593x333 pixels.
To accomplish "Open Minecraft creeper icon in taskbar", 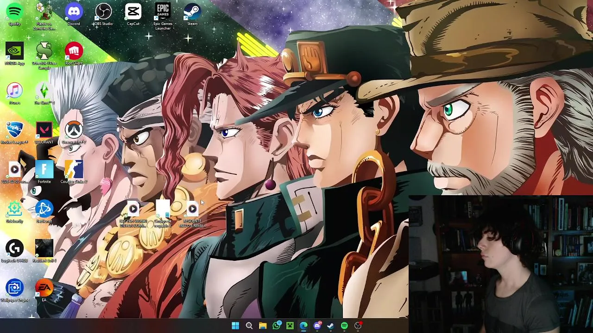I will pos(290,326).
